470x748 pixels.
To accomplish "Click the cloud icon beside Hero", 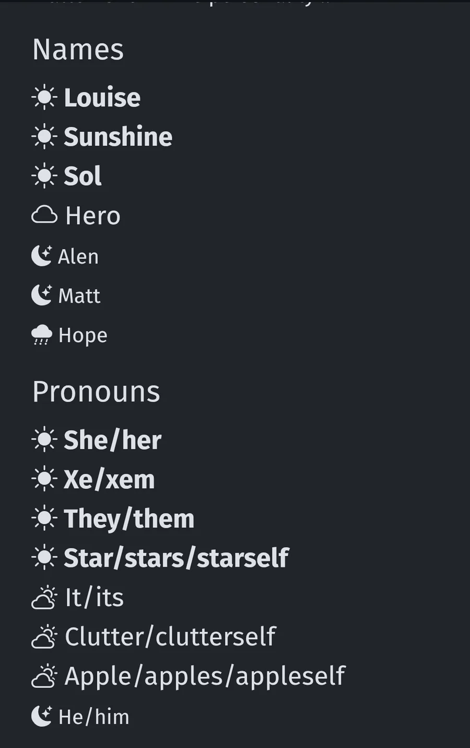I will [44, 215].
